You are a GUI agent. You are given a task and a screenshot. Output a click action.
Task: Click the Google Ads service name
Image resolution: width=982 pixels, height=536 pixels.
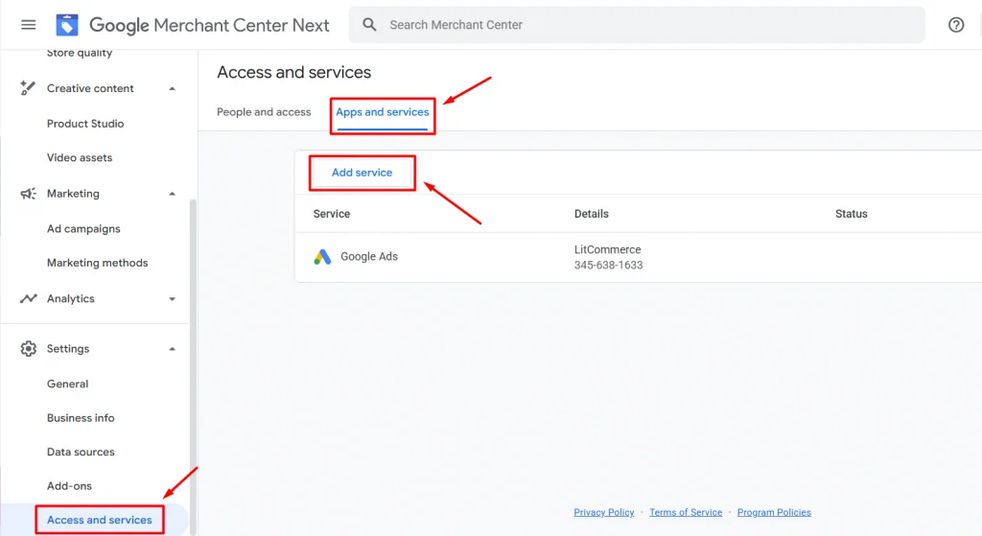369,257
